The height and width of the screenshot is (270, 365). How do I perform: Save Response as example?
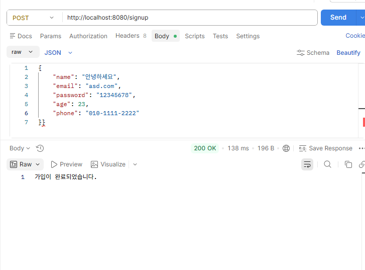pos(325,148)
